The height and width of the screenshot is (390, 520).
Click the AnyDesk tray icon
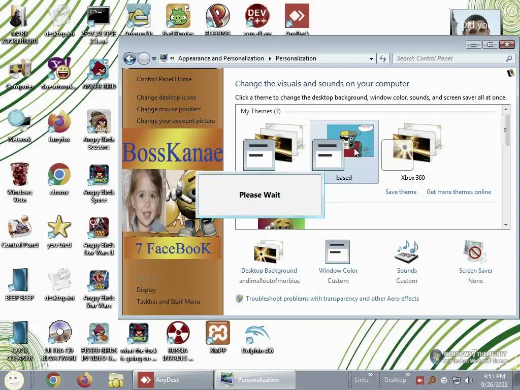420,380
